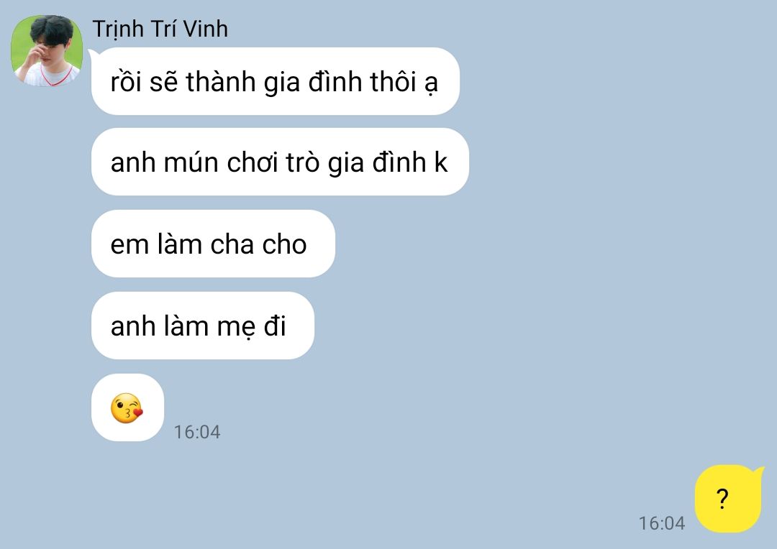Click the red heart on the kiss emoji
This screenshot has height=549, width=777.
[138, 411]
